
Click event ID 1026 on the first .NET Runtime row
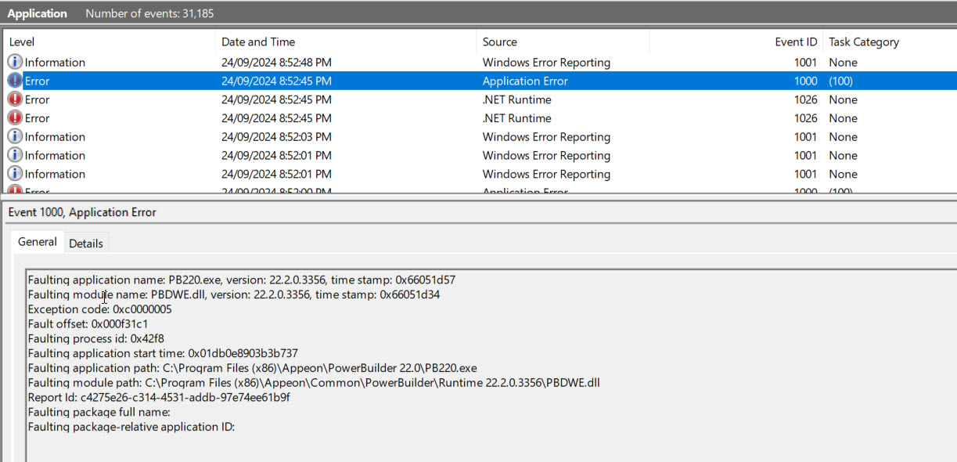click(x=804, y=100)
